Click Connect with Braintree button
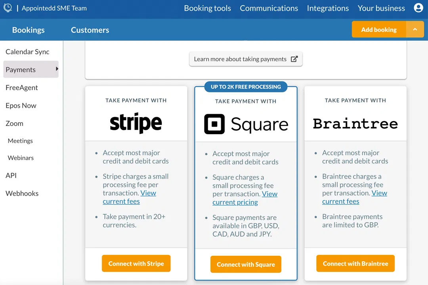This screenshot has width=428, height=285. pyautogui.click(x=355, y=264)
